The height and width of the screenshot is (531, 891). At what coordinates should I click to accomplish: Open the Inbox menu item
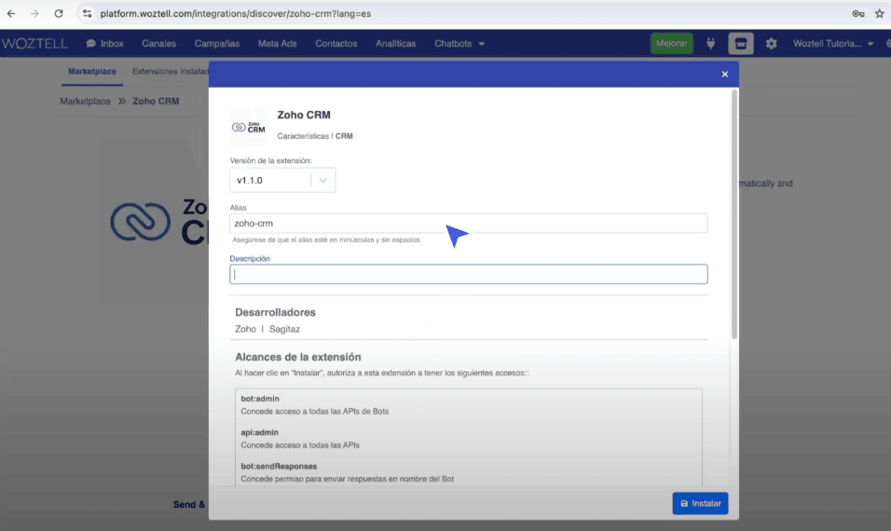click(x=105, y=43)
